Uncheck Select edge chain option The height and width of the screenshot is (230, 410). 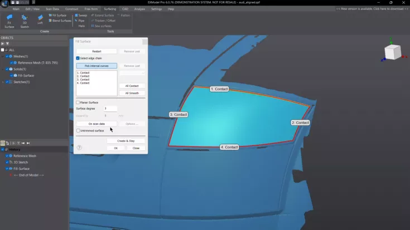[x=78, y=58]
